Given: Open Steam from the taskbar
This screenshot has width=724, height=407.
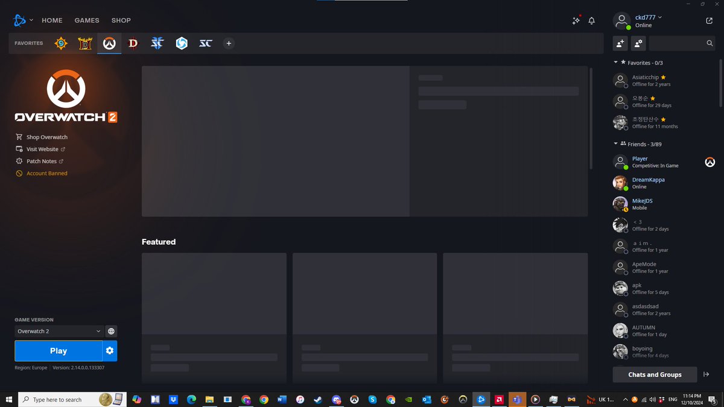Looking at the screenshot, I should 318,399.
